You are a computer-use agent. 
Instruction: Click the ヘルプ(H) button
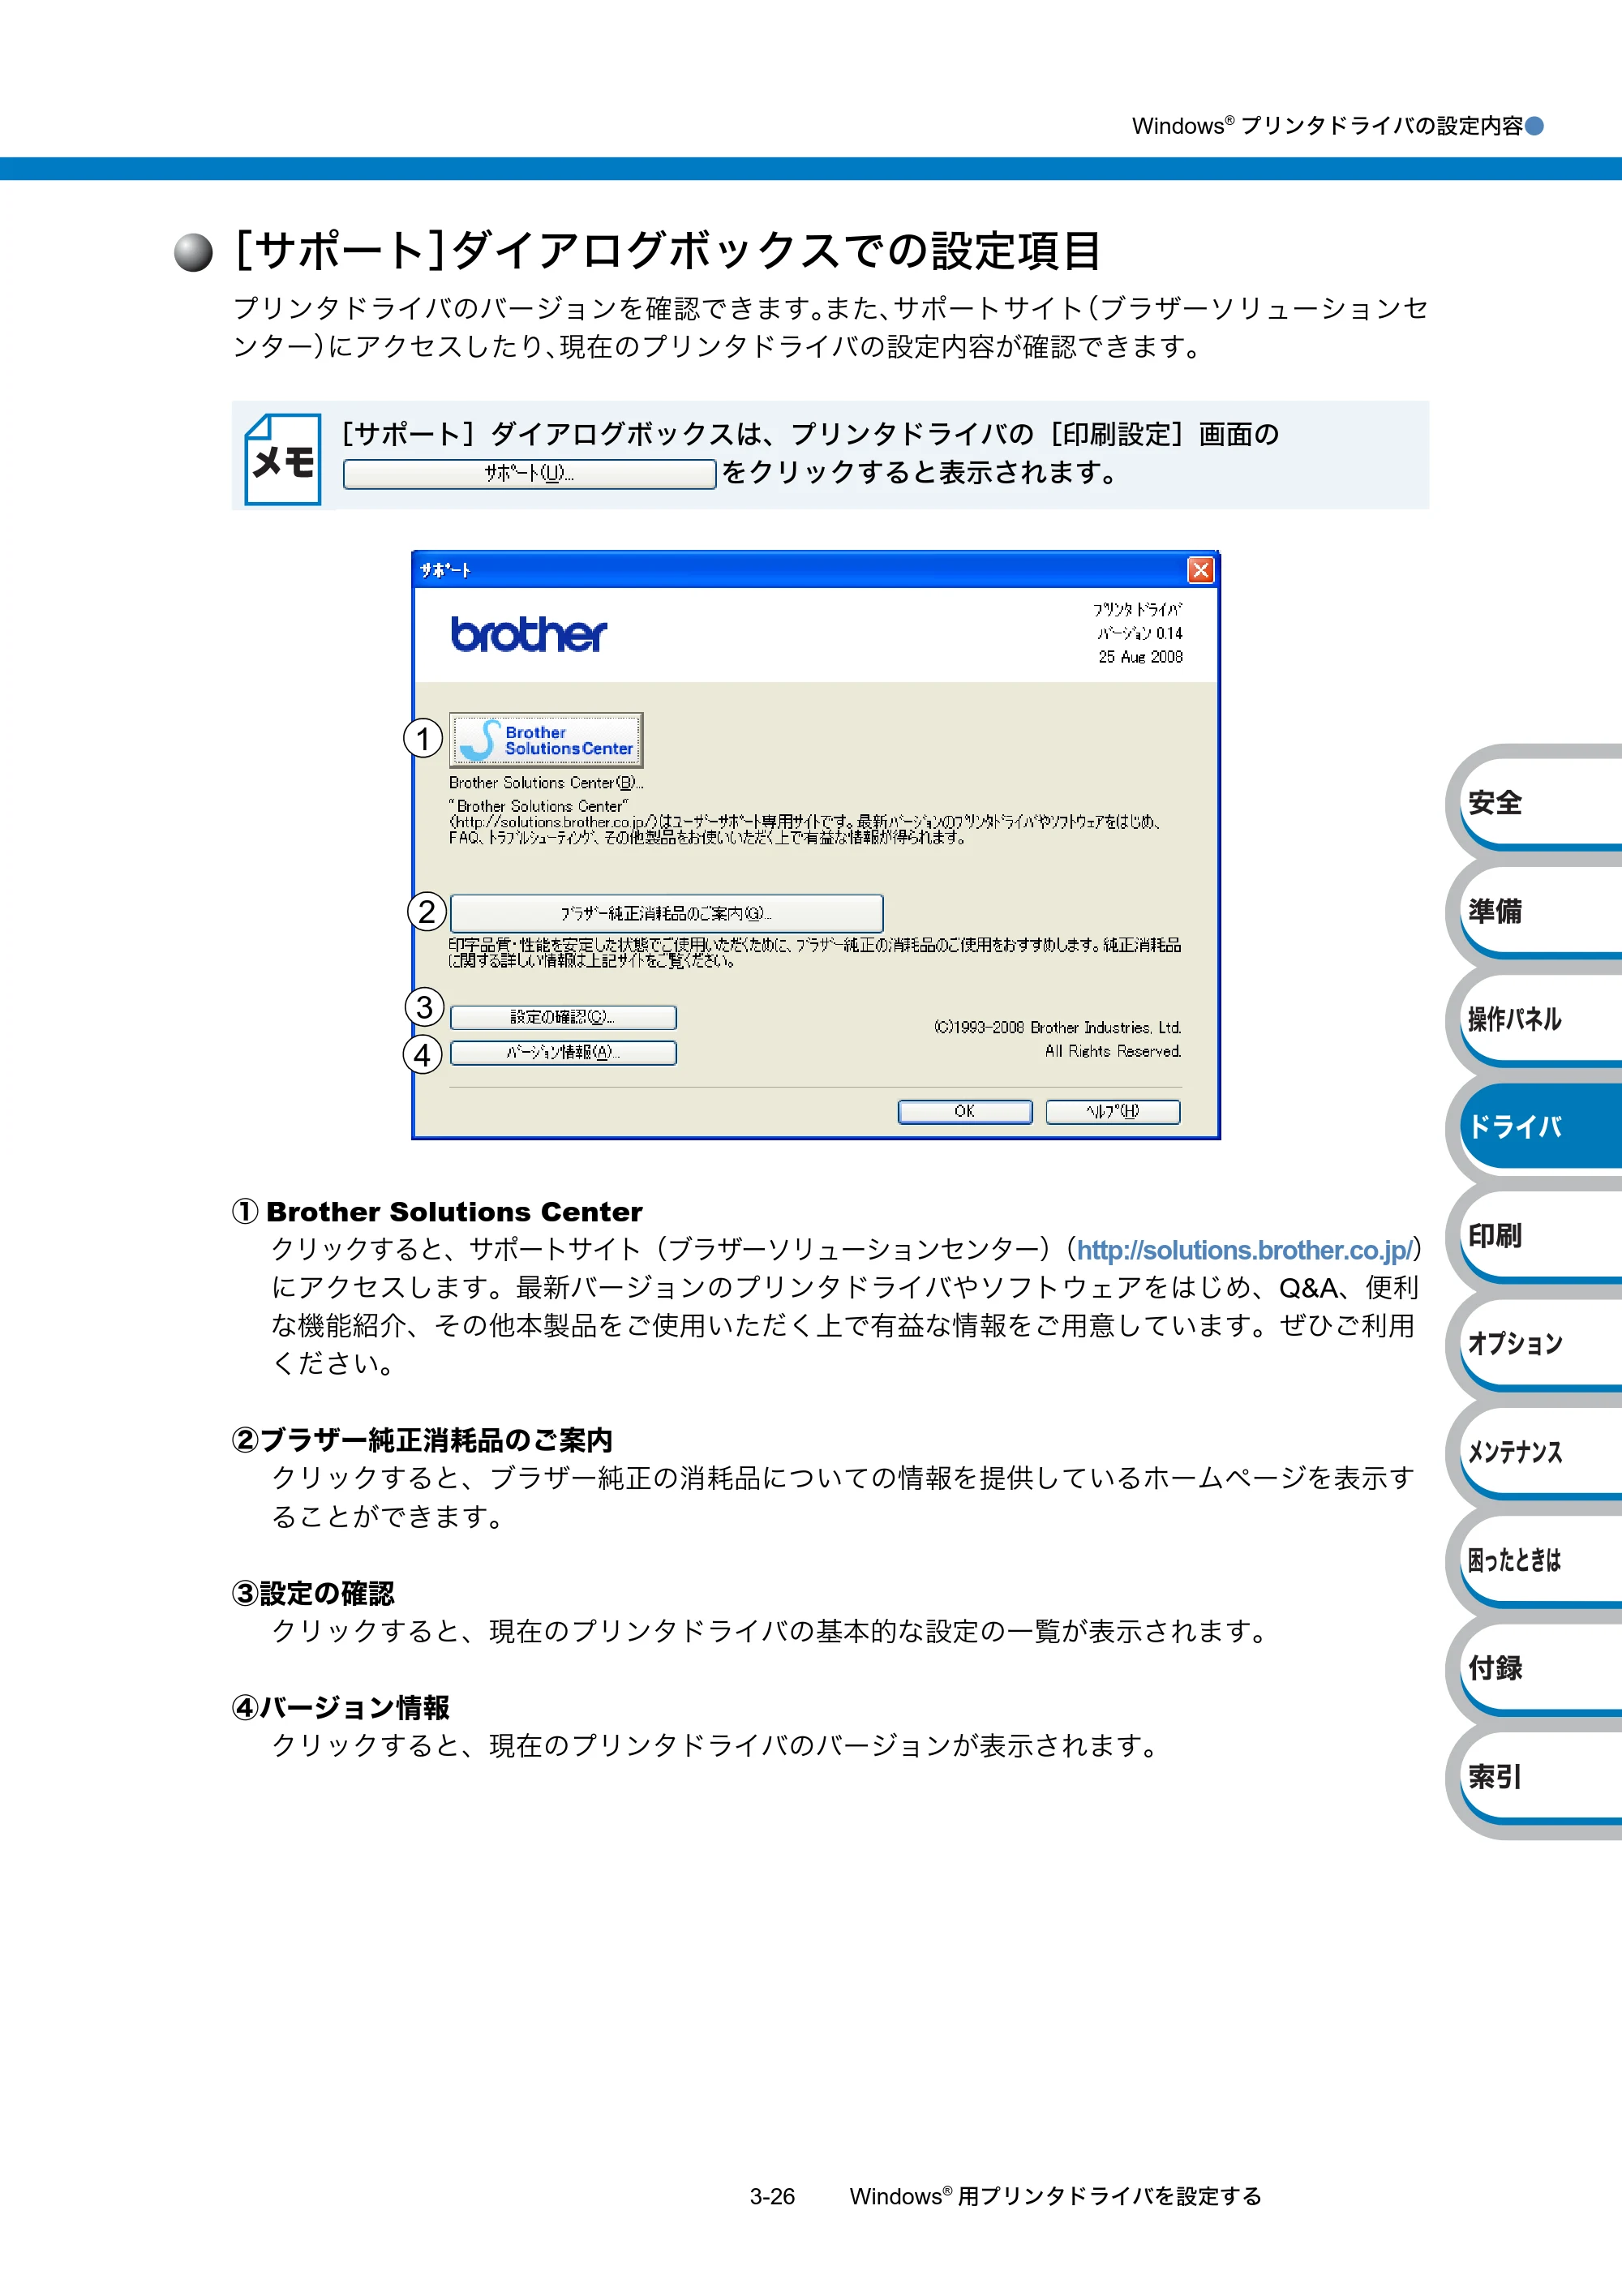[1112, 1111]
